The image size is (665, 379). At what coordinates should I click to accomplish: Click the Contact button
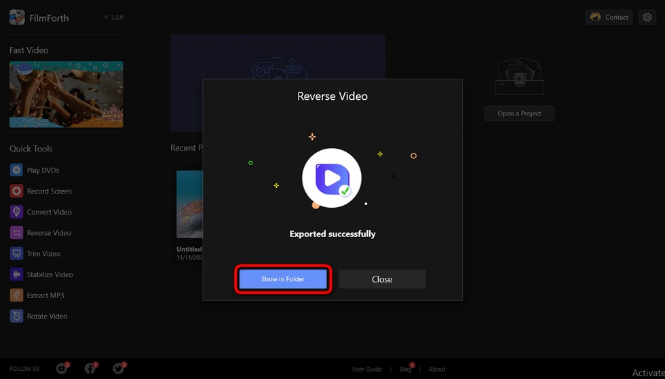click(x=609, y=18)
